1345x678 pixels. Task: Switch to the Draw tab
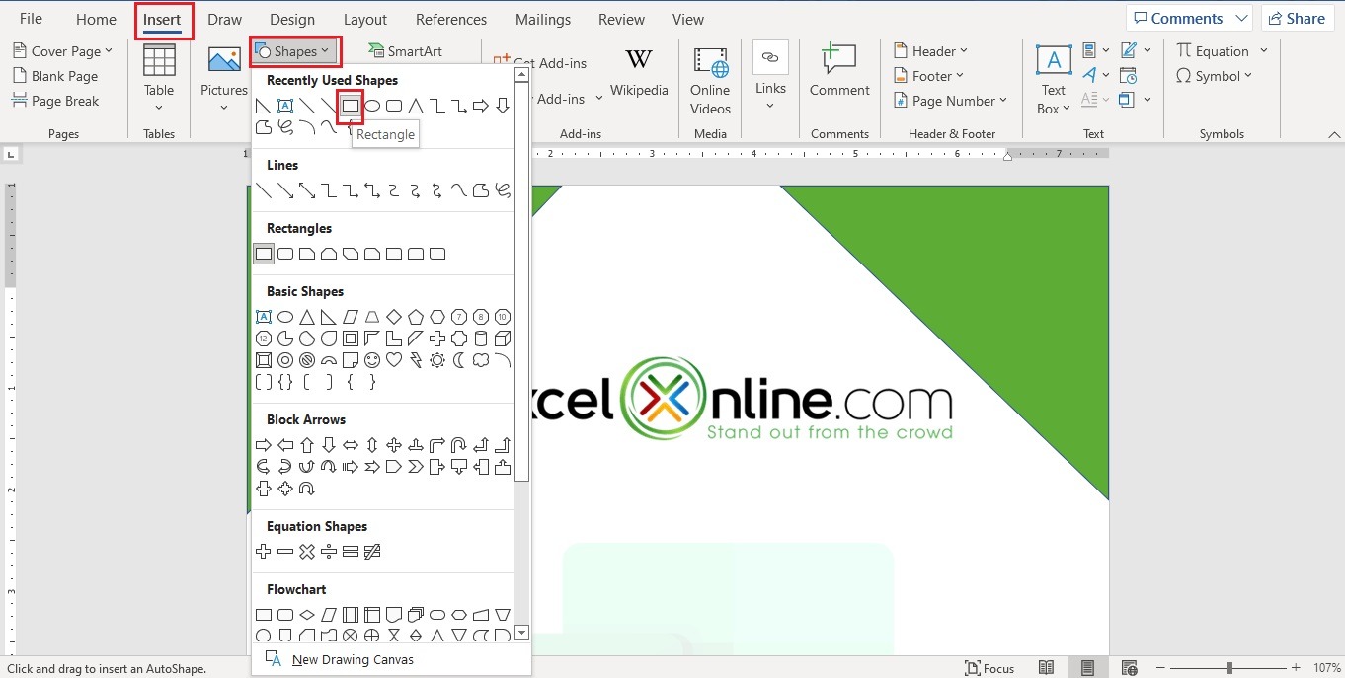[225, 19]
